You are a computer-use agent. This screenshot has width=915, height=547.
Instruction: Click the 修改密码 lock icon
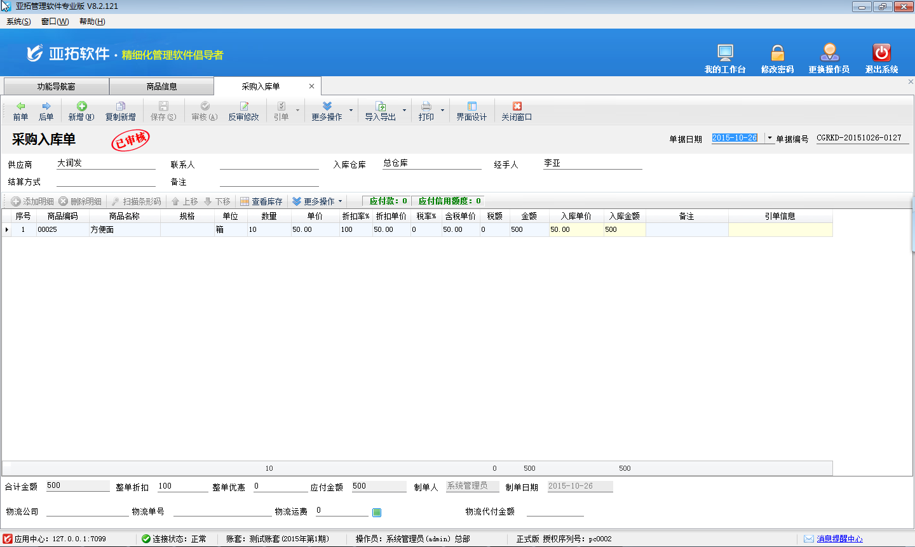[x=777, y=53]
